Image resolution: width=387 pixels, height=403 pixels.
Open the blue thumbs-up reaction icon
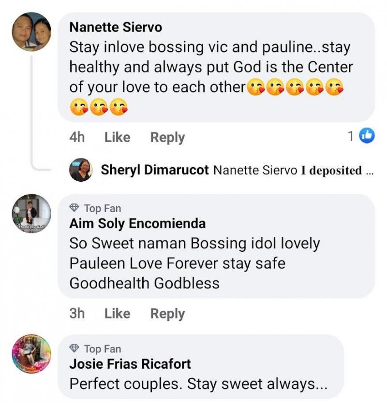[x=368, y=137]
